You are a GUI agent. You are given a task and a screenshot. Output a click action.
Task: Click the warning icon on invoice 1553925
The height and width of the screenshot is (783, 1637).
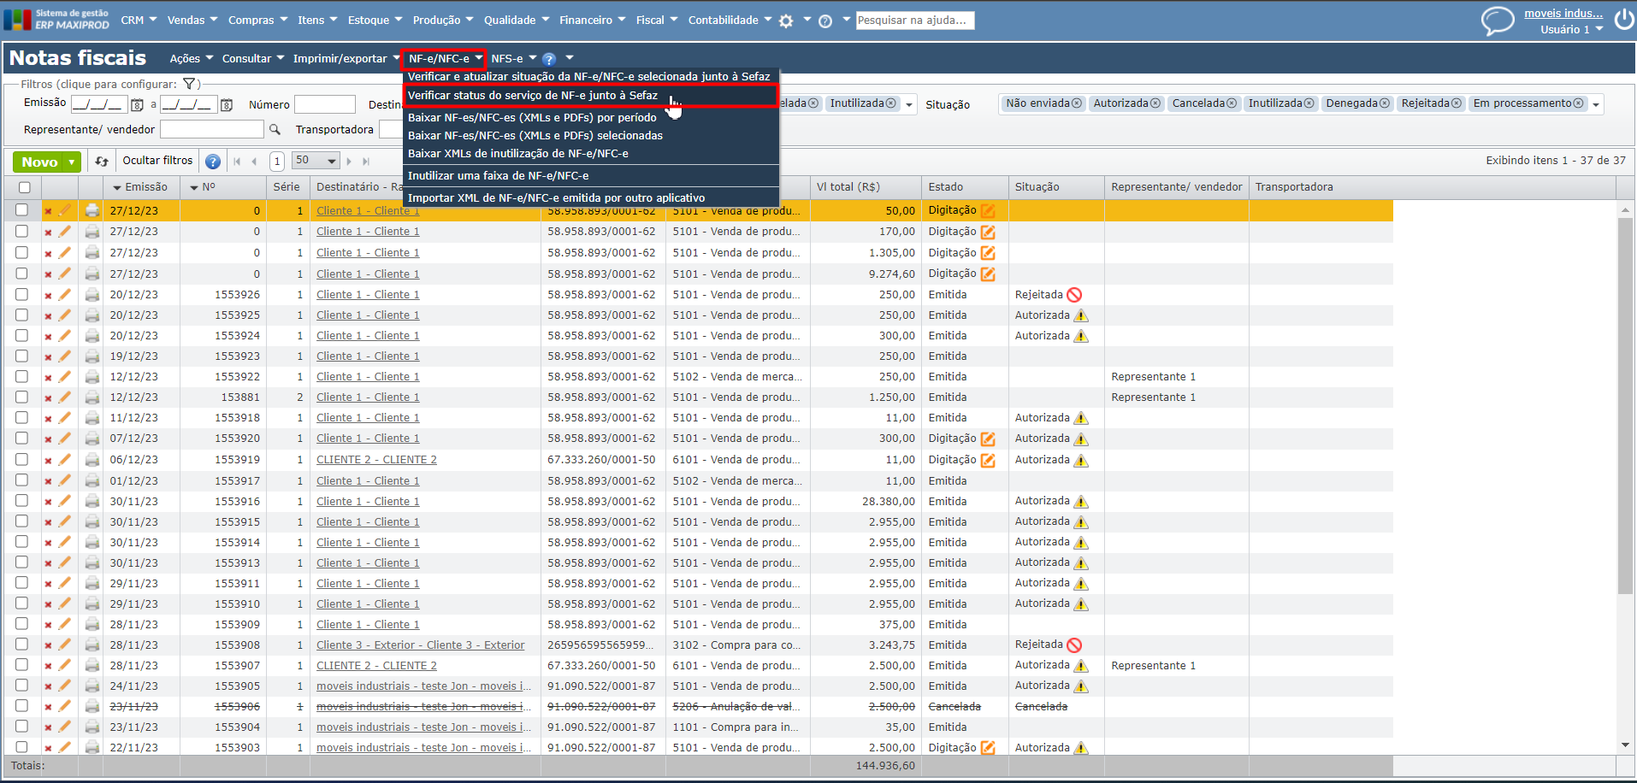(1081, 315)
